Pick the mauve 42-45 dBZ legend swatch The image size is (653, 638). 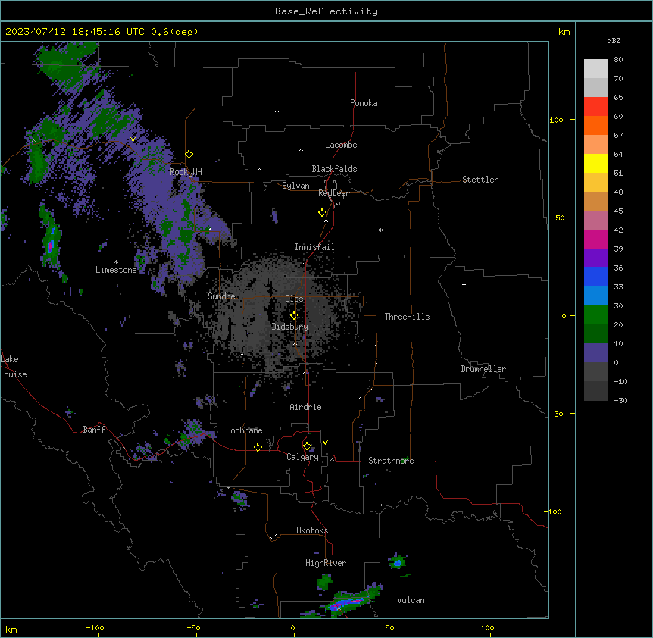pyautogui.click(x=595, y=220)
